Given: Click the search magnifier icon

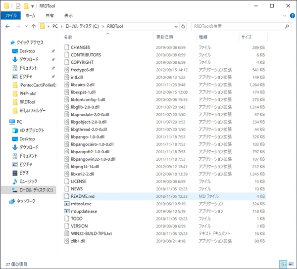Looking at the screenshot, I should [287, 27].
